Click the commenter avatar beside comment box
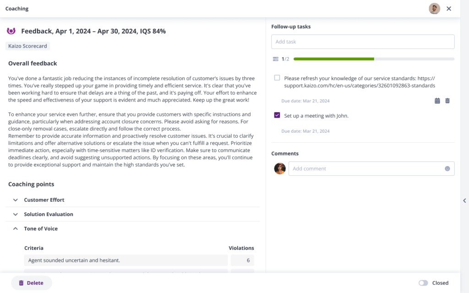Screen dimensions: 469x293 click(x=279, y=168)
